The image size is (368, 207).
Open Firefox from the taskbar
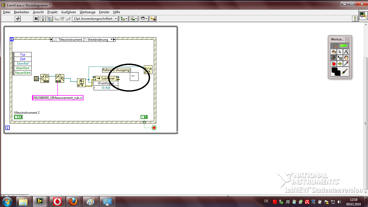(73, 202)
